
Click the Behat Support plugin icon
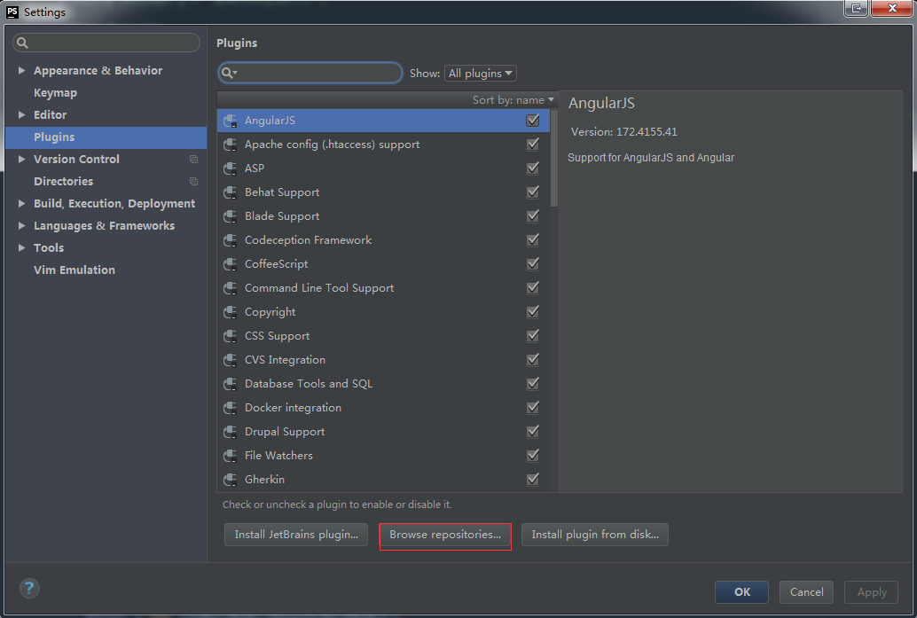point(231,192)
